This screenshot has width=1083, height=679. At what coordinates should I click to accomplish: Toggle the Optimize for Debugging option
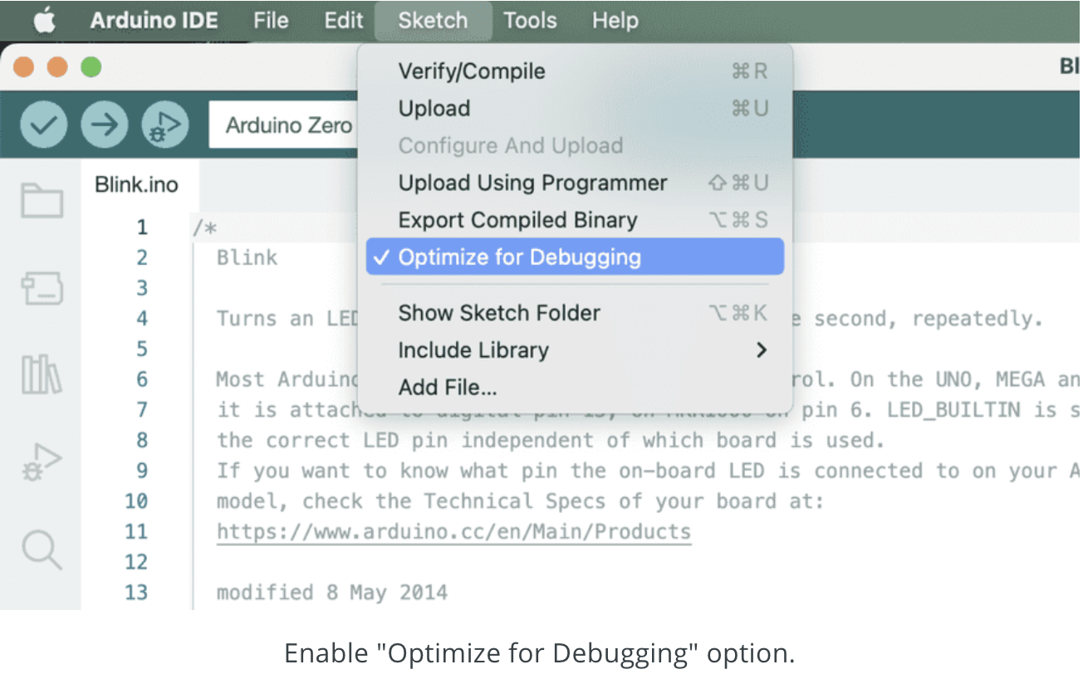[x=519, y=257]
